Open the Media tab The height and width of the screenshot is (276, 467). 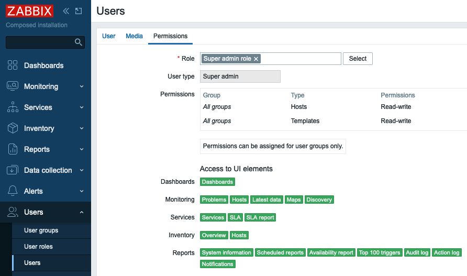(134, 36)
